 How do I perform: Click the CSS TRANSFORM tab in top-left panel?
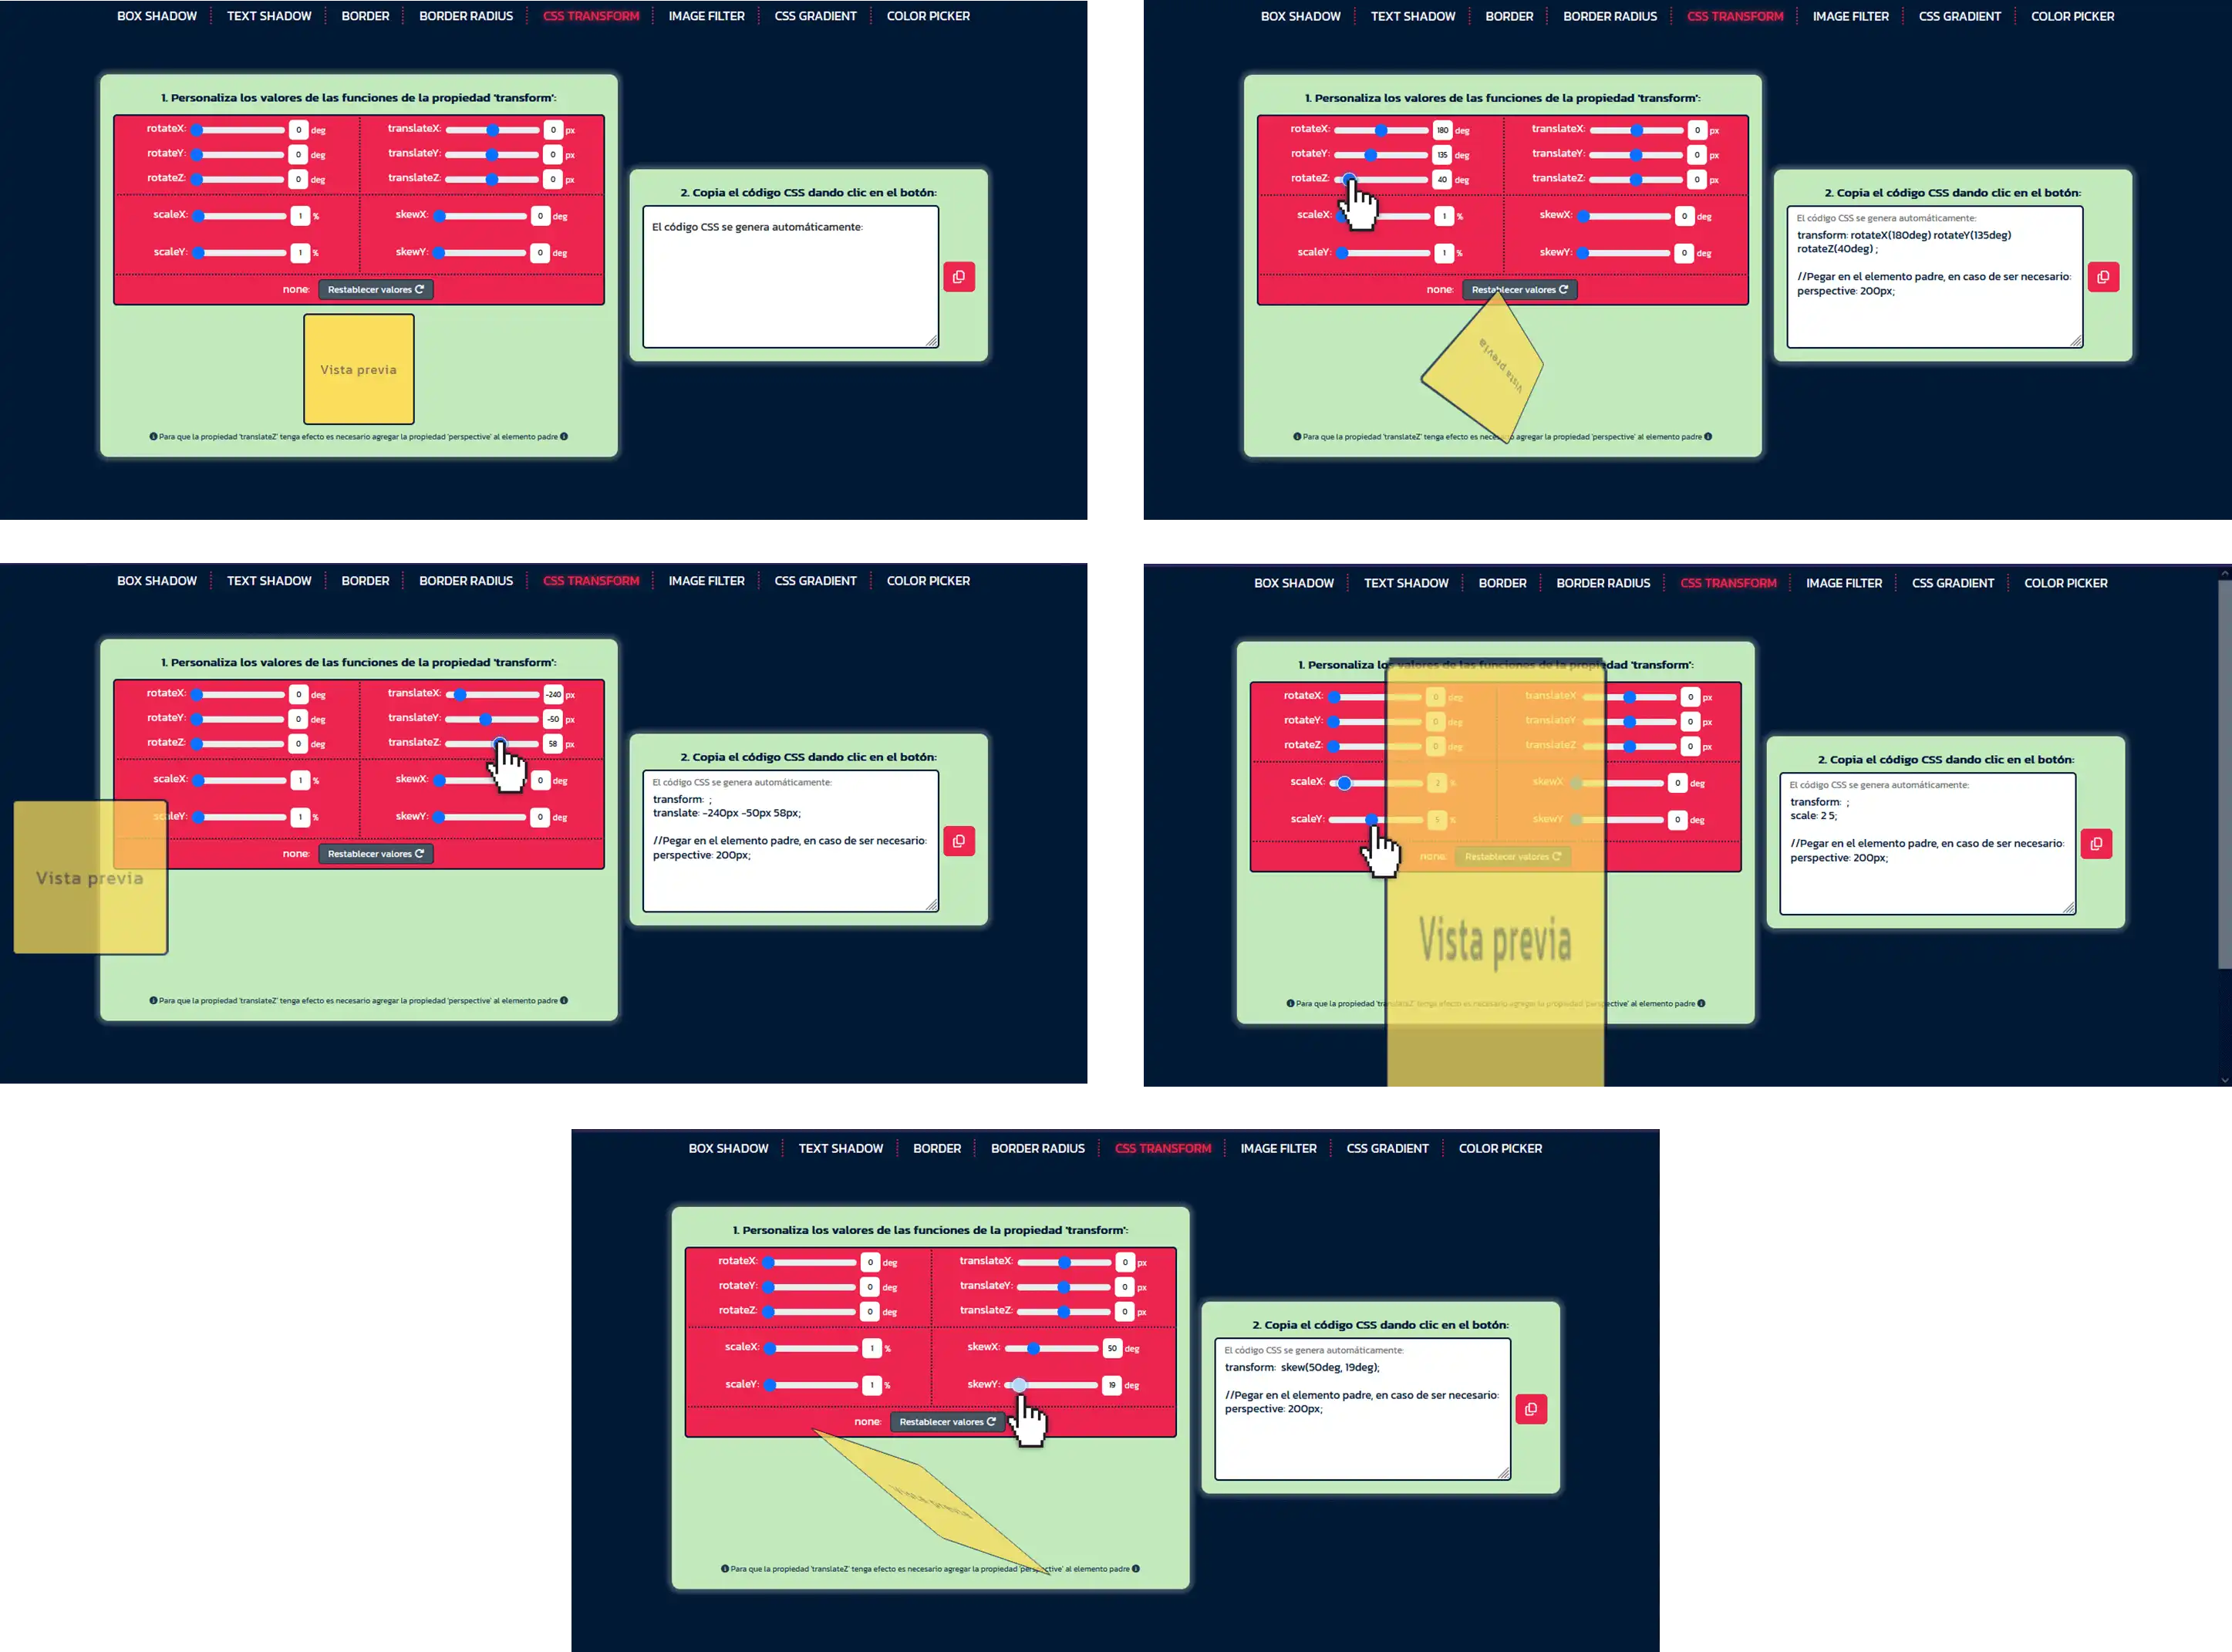[x=590, y=15]
